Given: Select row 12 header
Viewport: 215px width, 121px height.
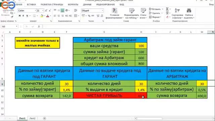Looking at the screenshot, I should [x=2, y=102].
